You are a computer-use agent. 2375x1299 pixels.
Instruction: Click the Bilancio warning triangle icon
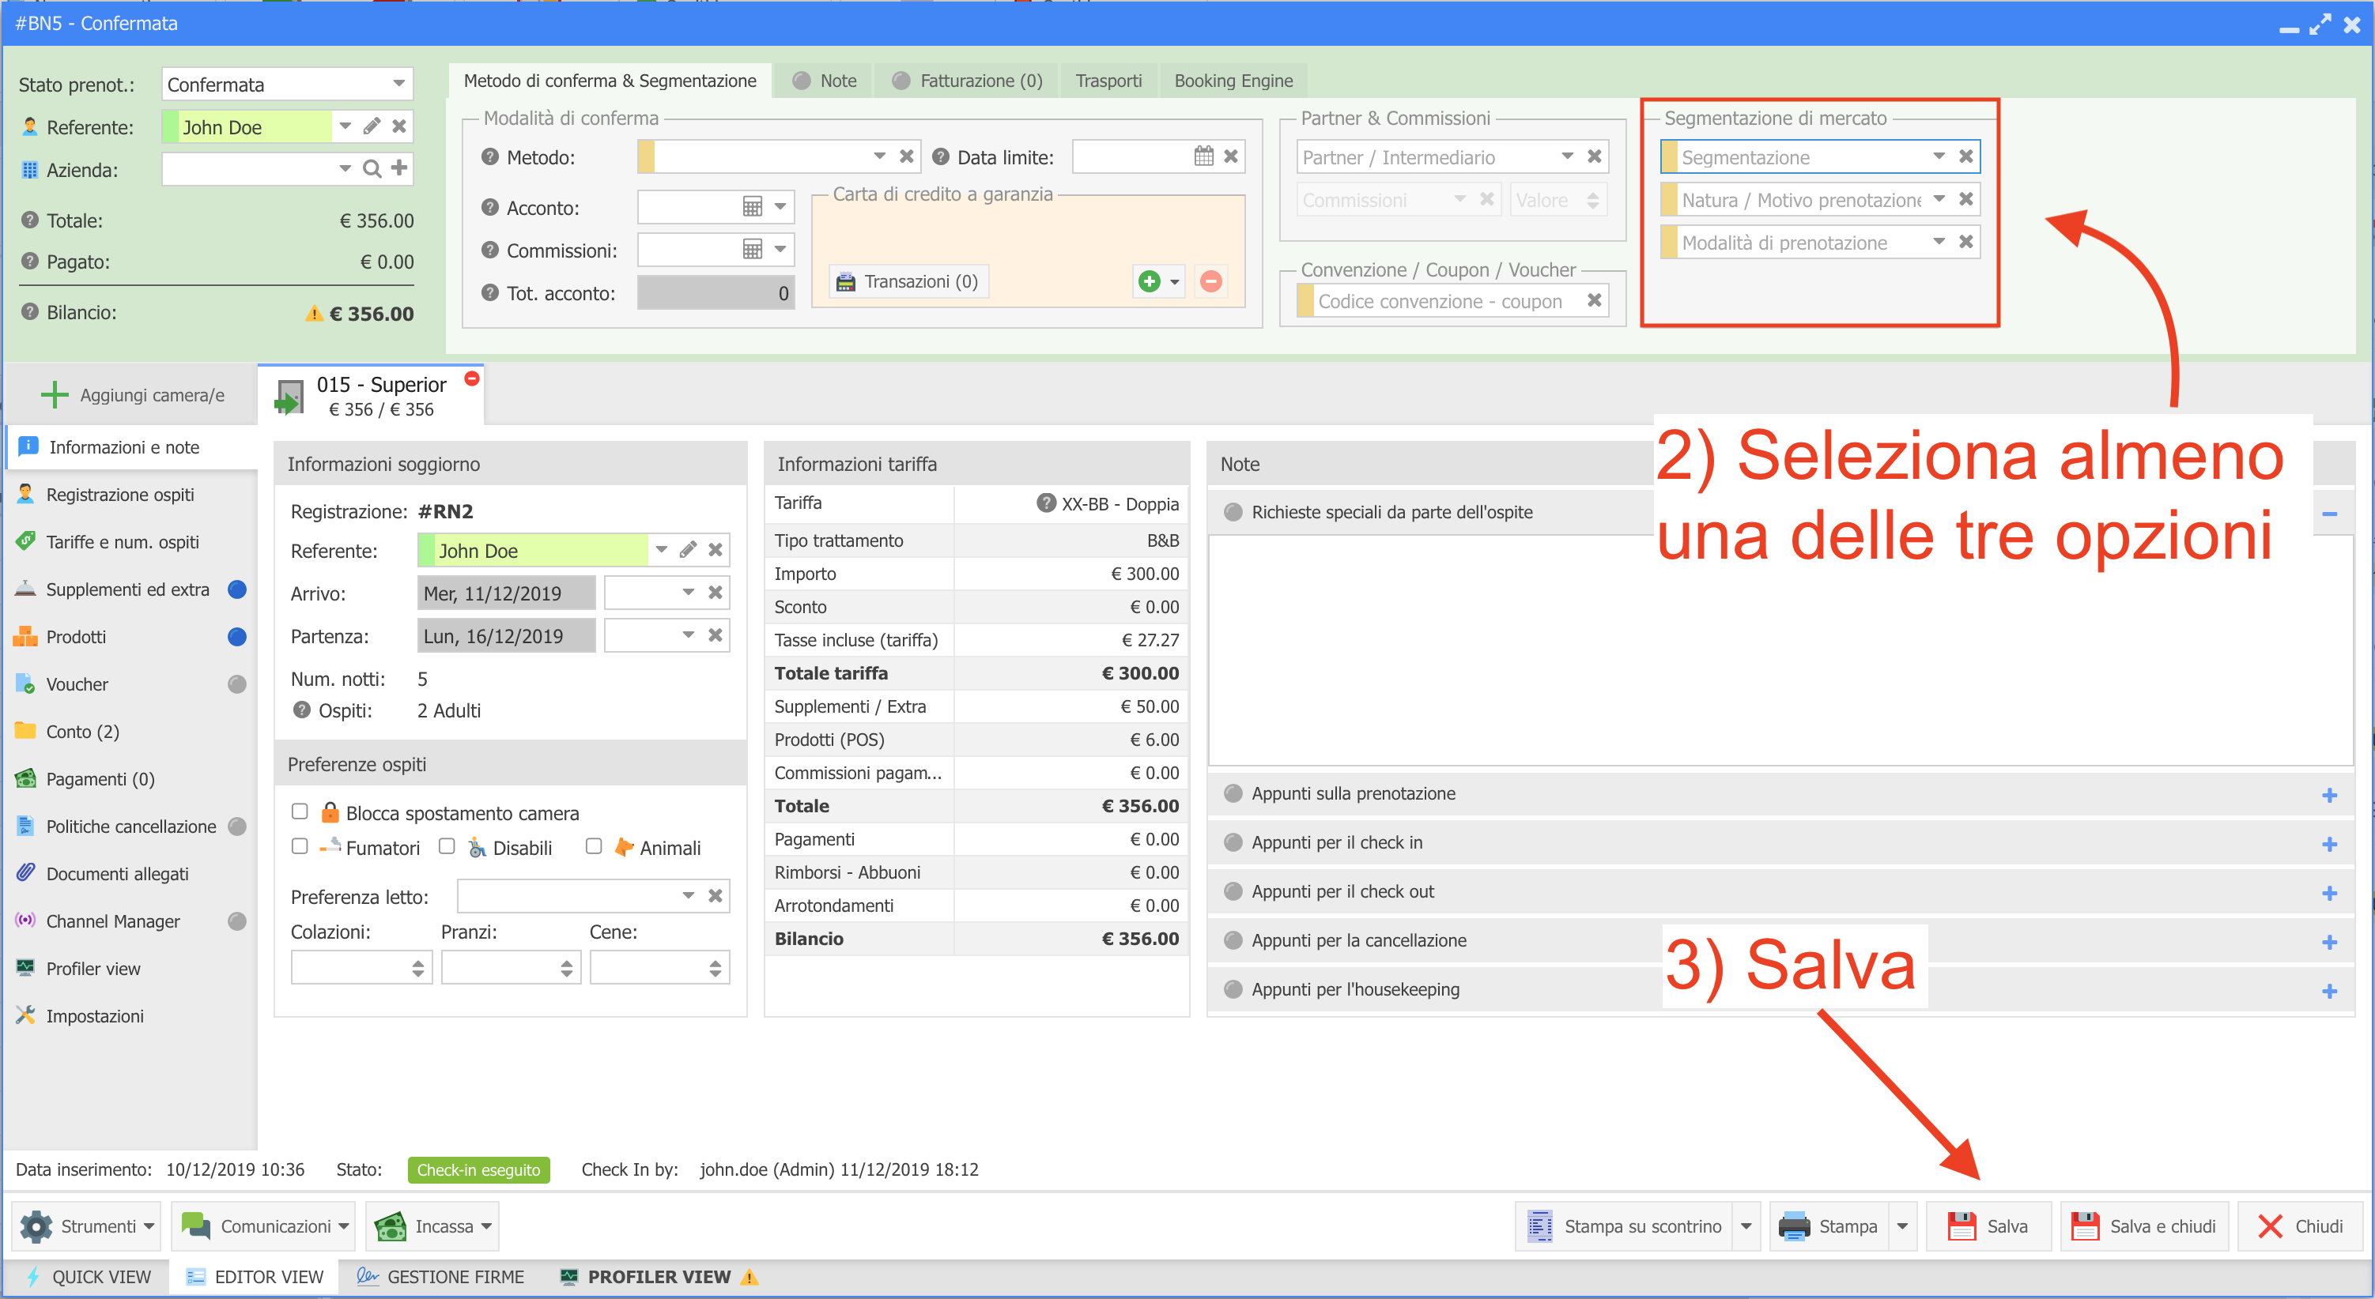pos(313,313)
